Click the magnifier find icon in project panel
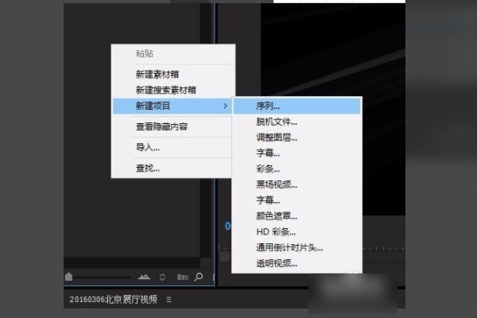The height and width of the screenshot is (318, 477). tap(198, 277)
